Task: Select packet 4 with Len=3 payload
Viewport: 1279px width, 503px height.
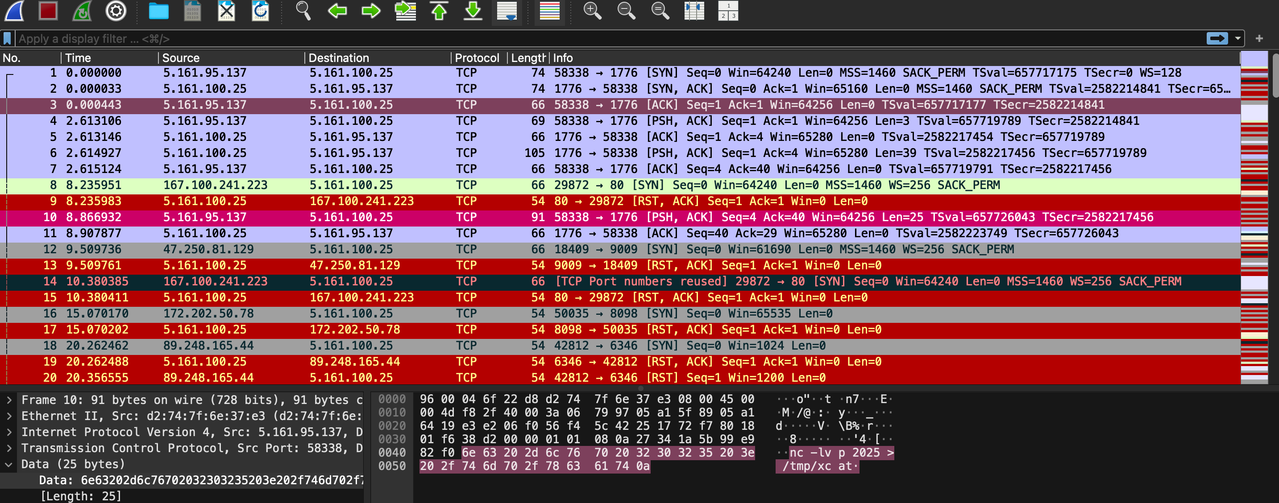Action: coord(619,121)
